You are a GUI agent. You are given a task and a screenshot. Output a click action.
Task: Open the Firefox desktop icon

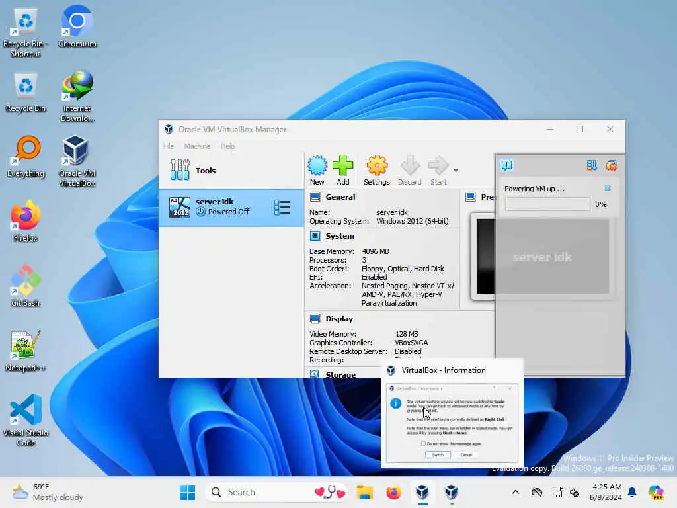26,221
